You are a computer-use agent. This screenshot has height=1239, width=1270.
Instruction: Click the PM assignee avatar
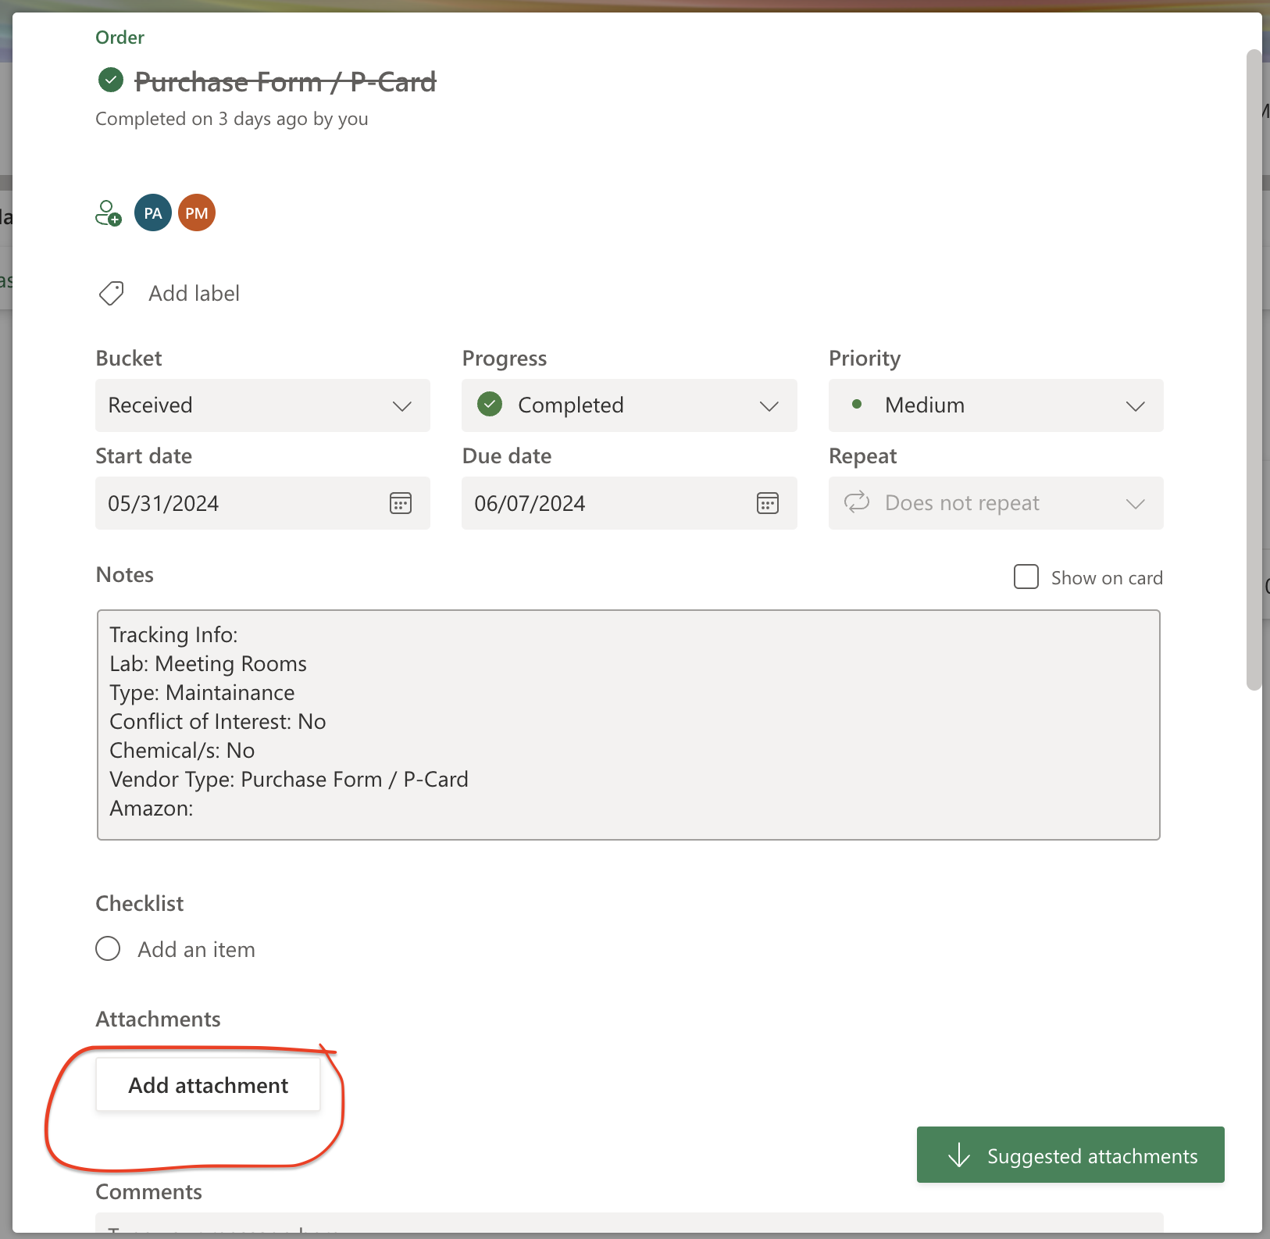tap(197, 213)
